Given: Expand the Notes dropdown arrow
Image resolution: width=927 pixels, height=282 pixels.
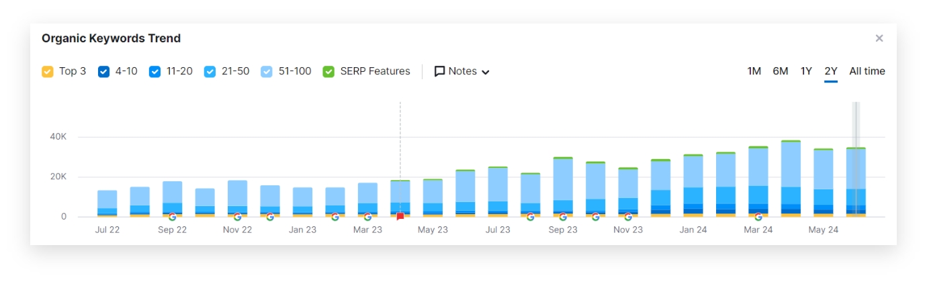Looking at the screenshot, I should coord(486,72).
